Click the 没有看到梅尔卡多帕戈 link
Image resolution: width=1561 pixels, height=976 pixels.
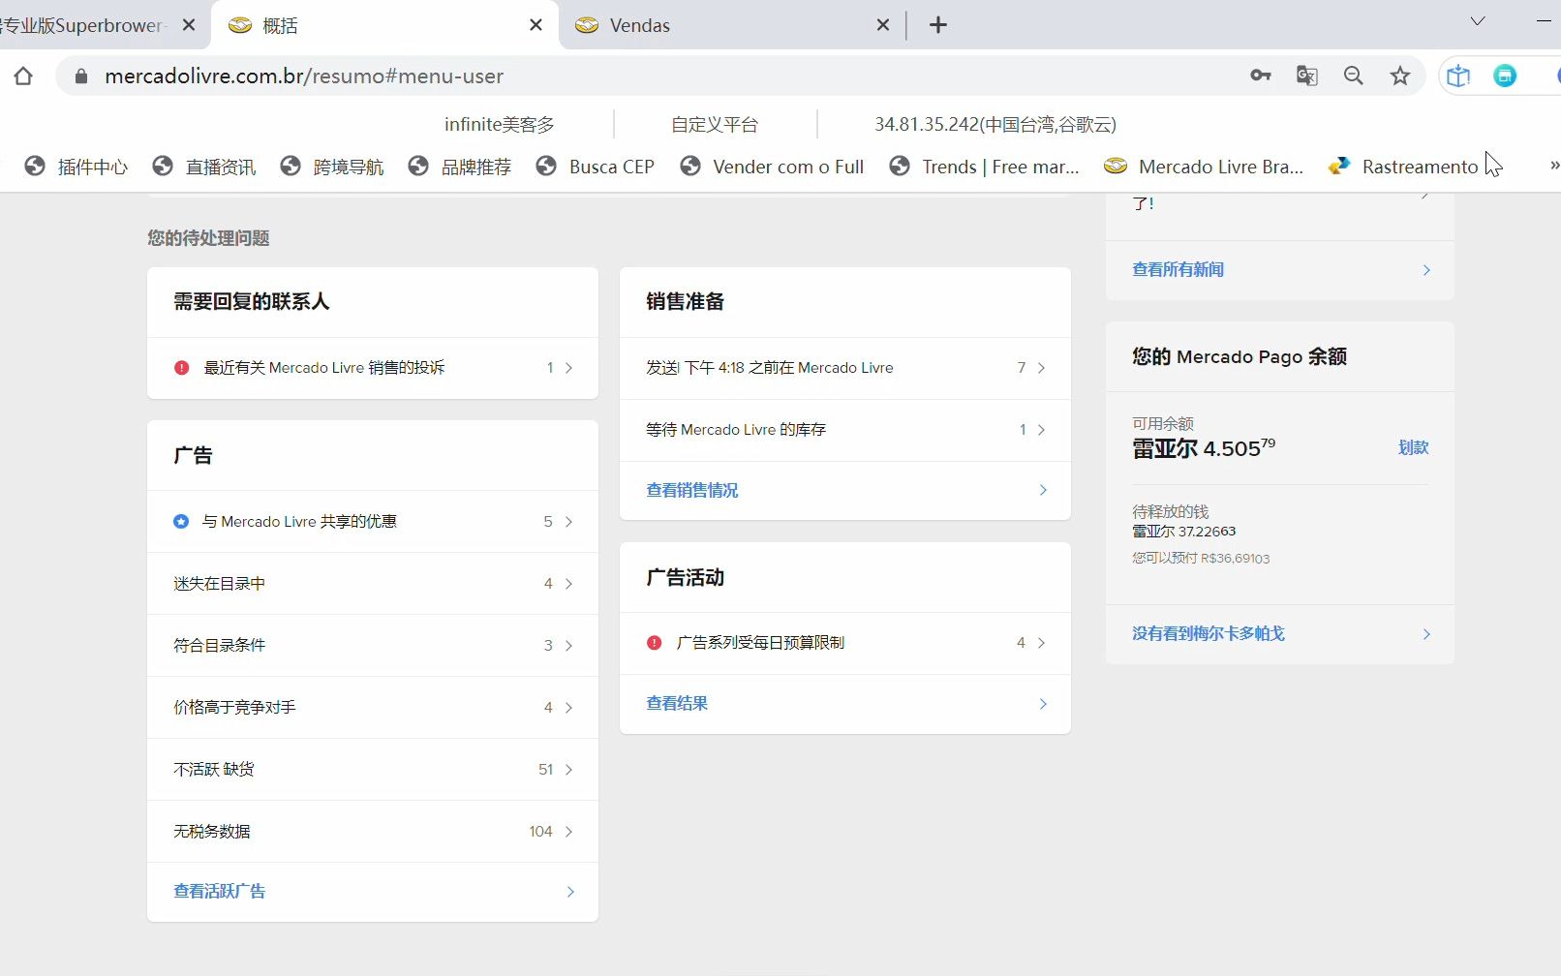[1209, 634]
